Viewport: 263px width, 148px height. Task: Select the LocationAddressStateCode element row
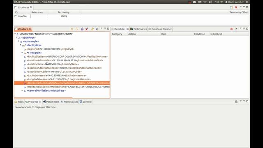(64, 68)
